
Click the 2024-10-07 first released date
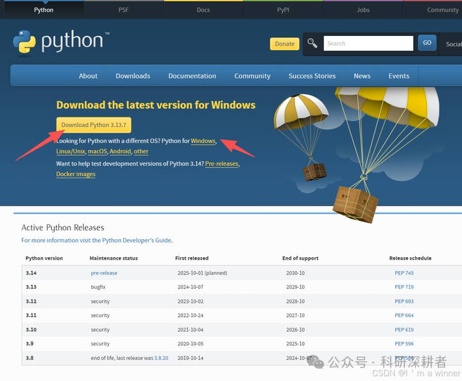pyautogui.click(x=191, y=287)
